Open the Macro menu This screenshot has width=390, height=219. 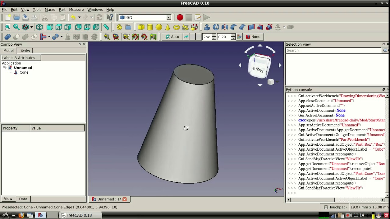pyautogui.click(x=50, y=9)
